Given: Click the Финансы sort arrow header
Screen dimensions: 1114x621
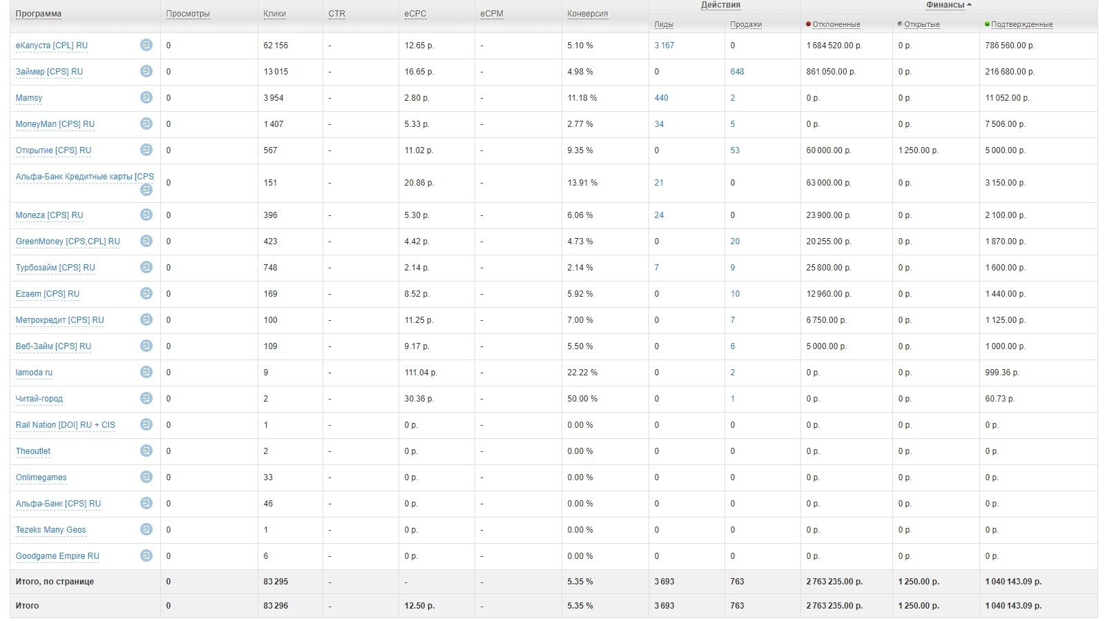Looking at the screenshot, I should pos(948,6).
